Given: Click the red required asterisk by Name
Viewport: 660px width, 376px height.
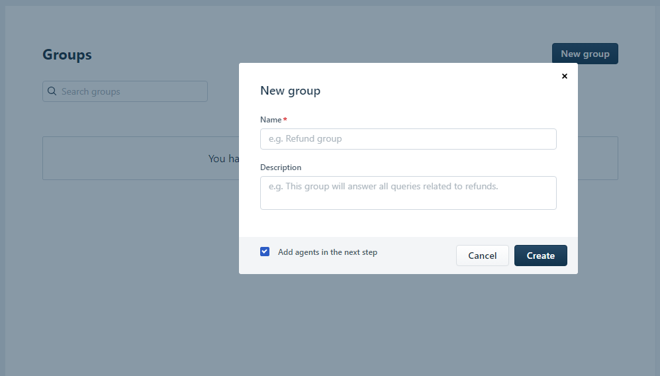Looking at the screenshot, I should tap(285, 120).
